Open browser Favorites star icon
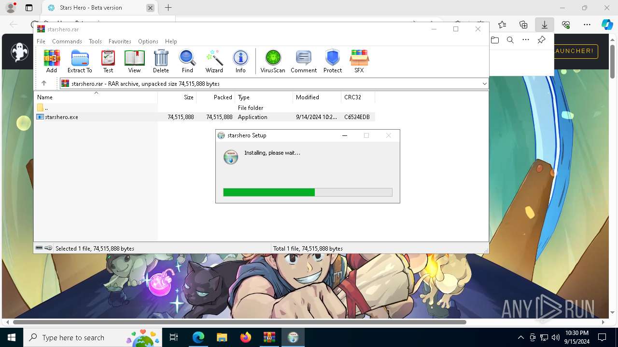Image resolution: width=618 pixels, height=347 pixels. tap(502, 25)
